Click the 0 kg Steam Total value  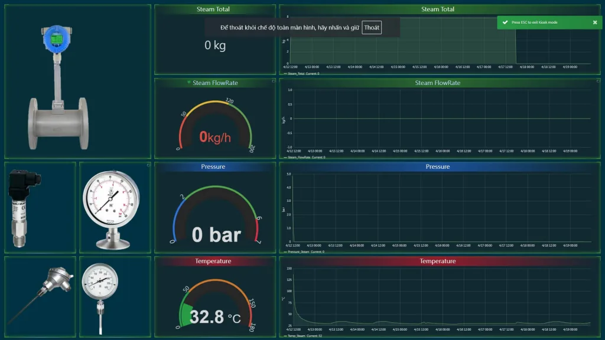coord(215,45)
